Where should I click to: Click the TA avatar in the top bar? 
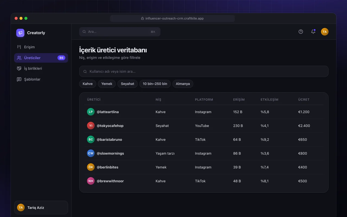(325, 32)
